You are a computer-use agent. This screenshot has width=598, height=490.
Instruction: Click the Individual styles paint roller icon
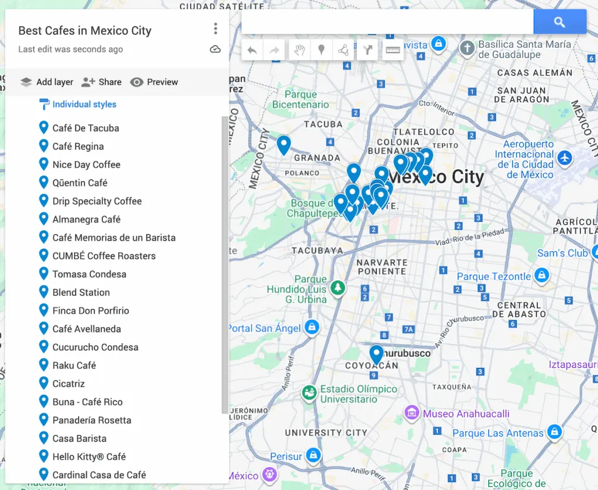(44, 104)
